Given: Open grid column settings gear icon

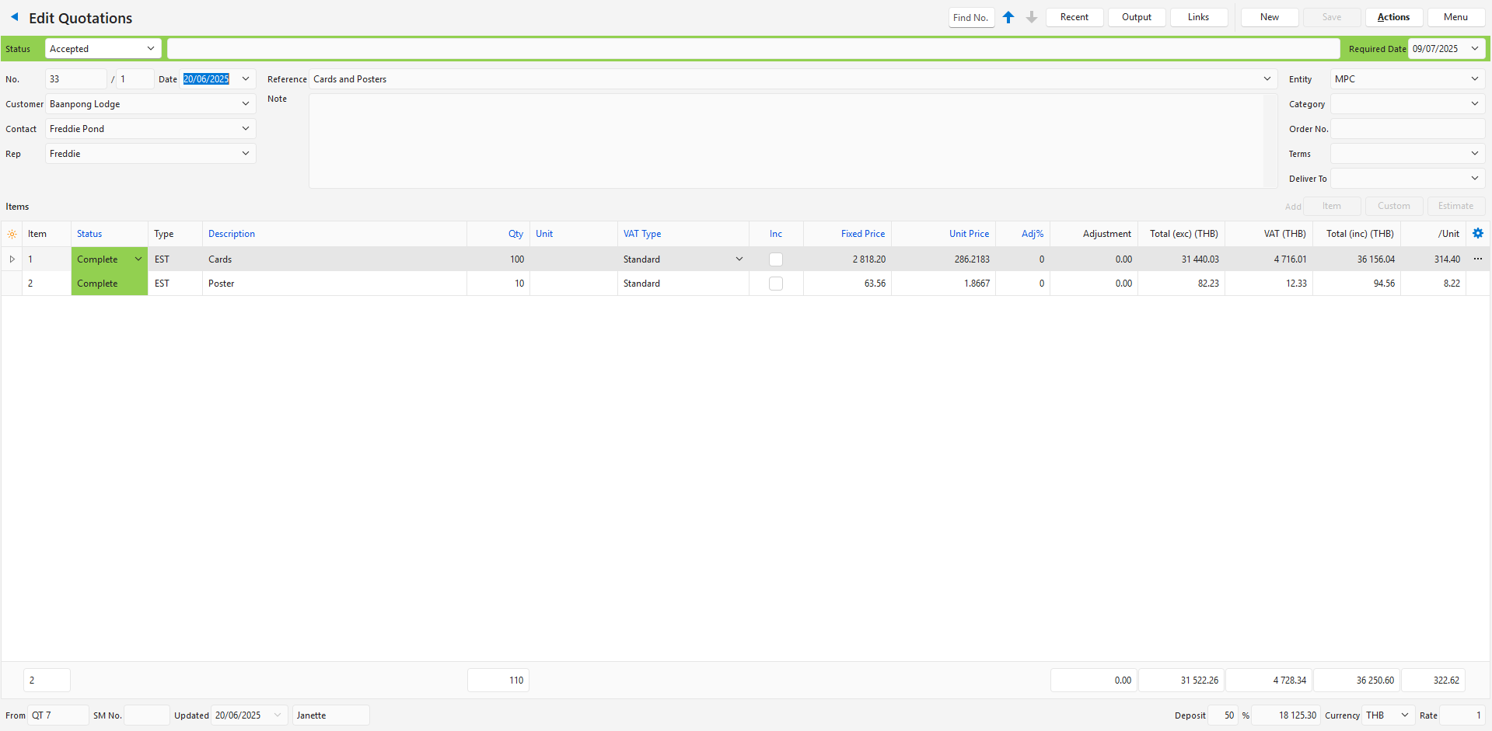Looking at the screenshot, I should 1478,233.
